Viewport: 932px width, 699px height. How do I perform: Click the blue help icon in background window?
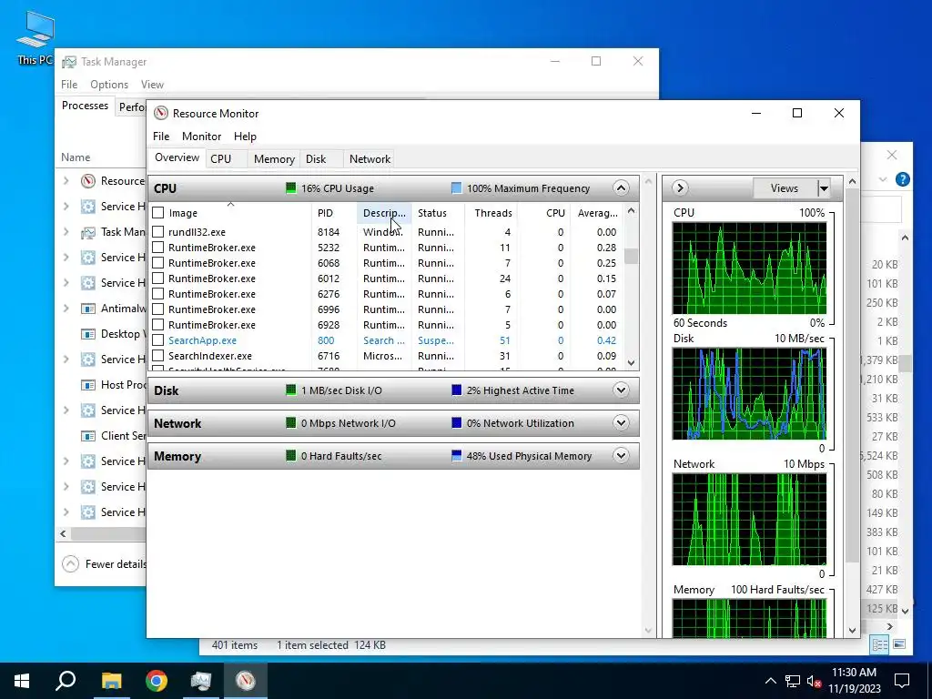click(902, 179)
